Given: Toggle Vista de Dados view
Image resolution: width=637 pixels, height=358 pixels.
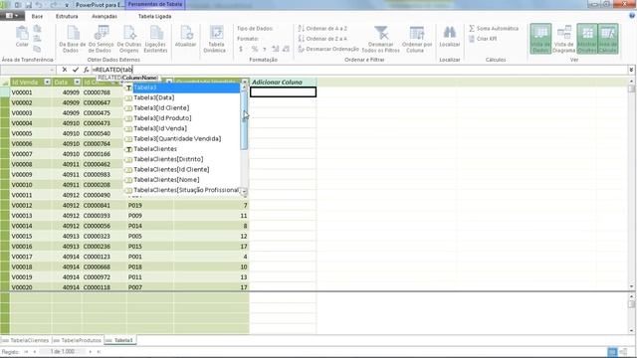Looking at the screenshot, I should tap(540, 39).
